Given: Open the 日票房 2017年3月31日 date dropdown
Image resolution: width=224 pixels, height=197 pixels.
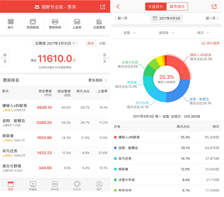Looking at the screenshot, I should click(55, 43).
